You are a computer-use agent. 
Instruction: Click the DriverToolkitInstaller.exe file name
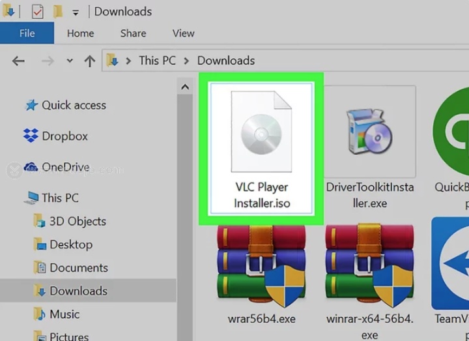(370, 195)
